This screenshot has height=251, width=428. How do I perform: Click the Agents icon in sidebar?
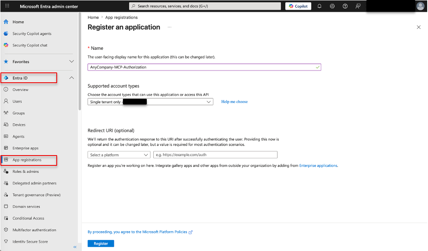coord(6,136)
